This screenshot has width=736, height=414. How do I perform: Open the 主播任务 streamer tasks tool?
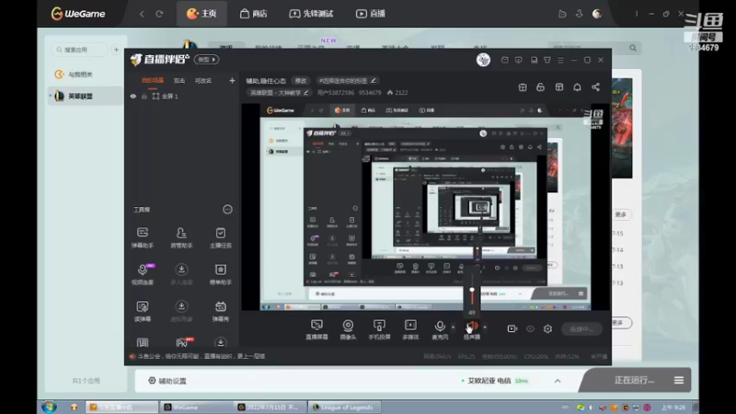coord(220,237)
